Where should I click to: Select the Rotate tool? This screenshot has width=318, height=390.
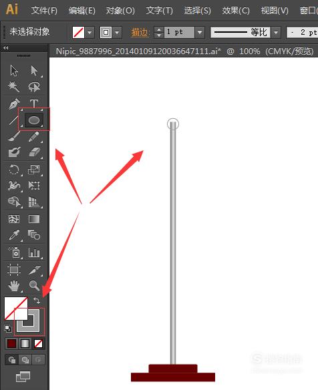[x=14, y=170]
